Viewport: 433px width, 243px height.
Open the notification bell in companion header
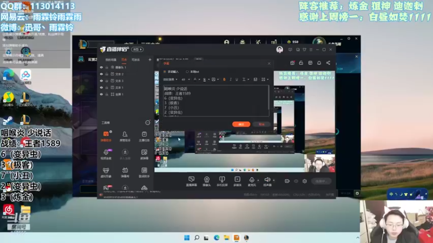point(319,63)
